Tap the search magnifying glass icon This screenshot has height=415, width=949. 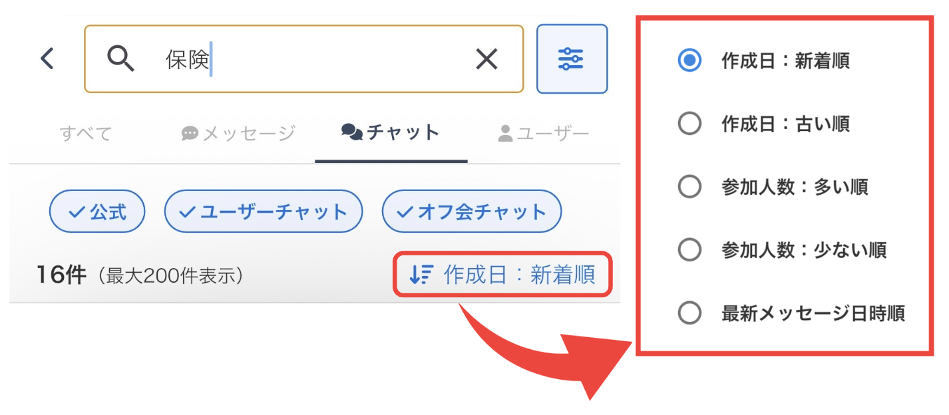pyautogui.click(x=122, y=59)
